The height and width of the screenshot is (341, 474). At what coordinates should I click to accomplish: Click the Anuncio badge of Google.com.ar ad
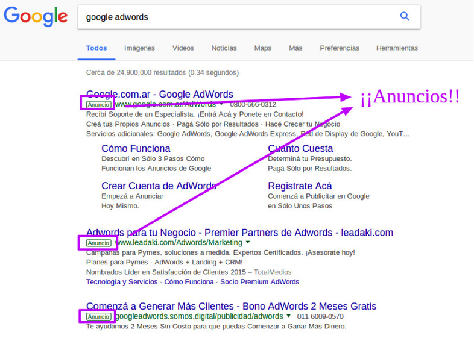click(x=98, y=104)
